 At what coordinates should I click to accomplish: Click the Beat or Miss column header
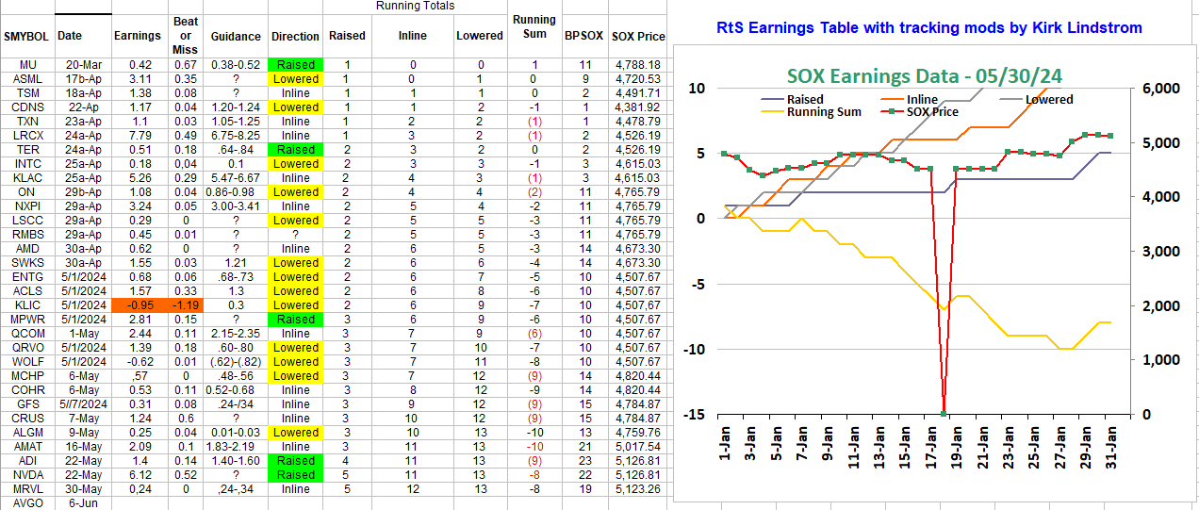pos(186,36)
